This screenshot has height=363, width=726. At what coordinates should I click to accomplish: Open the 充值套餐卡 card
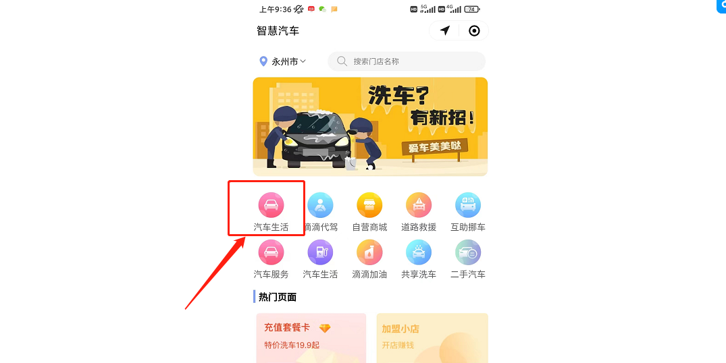[x=311, y=338]
